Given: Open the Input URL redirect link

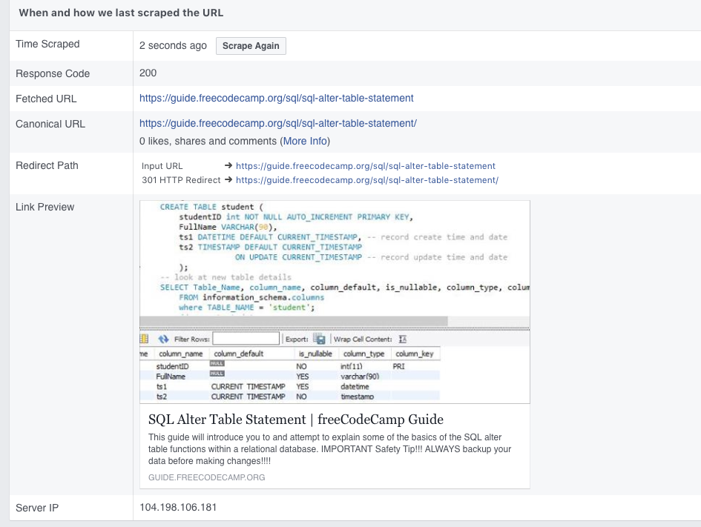Looking at the screenshot, I should 365,166.
